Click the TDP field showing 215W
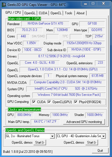Screen dimensions: 112x157 (x=99, y=37)
